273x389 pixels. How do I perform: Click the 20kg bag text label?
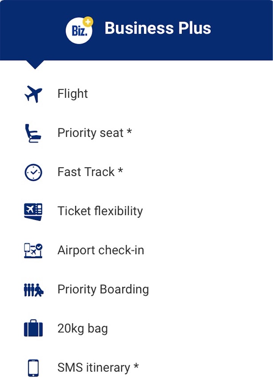tap(82, 329)
